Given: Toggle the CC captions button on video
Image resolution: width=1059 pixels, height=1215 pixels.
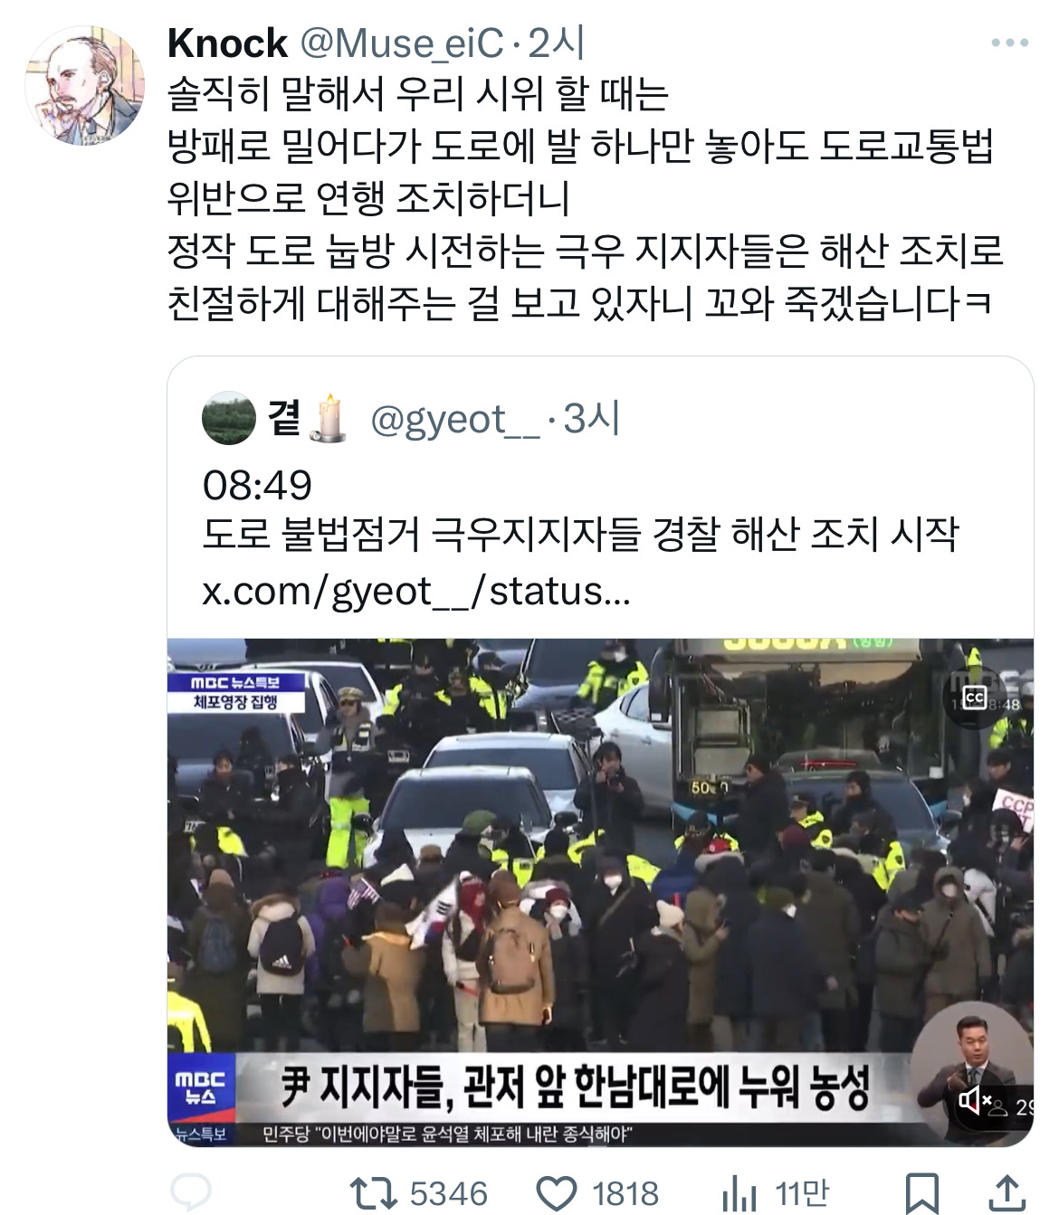Looking at the screenshot, I should [x=975, y=697].
